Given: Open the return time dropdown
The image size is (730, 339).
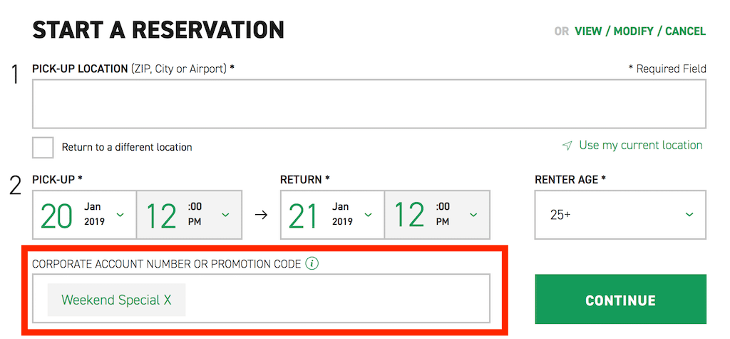Looking at the screenshot, I should click(437, 215).
